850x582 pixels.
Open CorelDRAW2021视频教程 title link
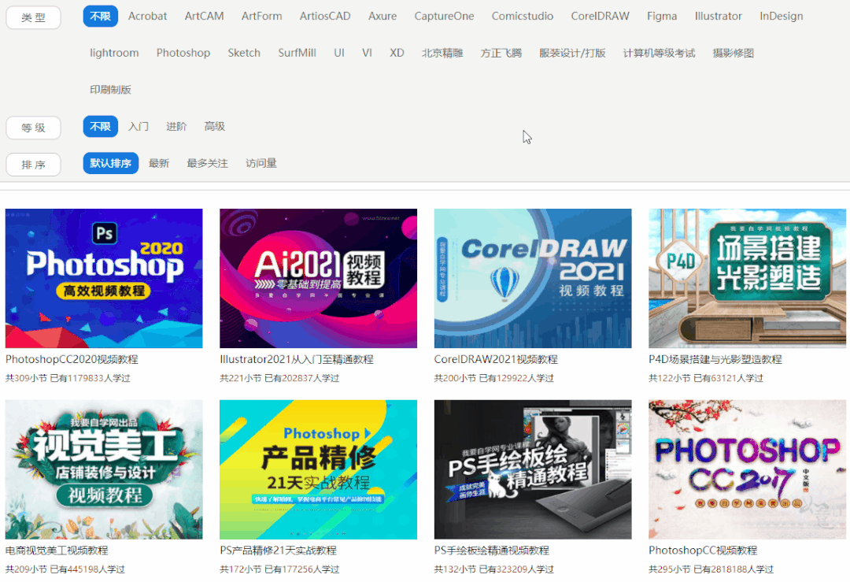tap(496, 359)
